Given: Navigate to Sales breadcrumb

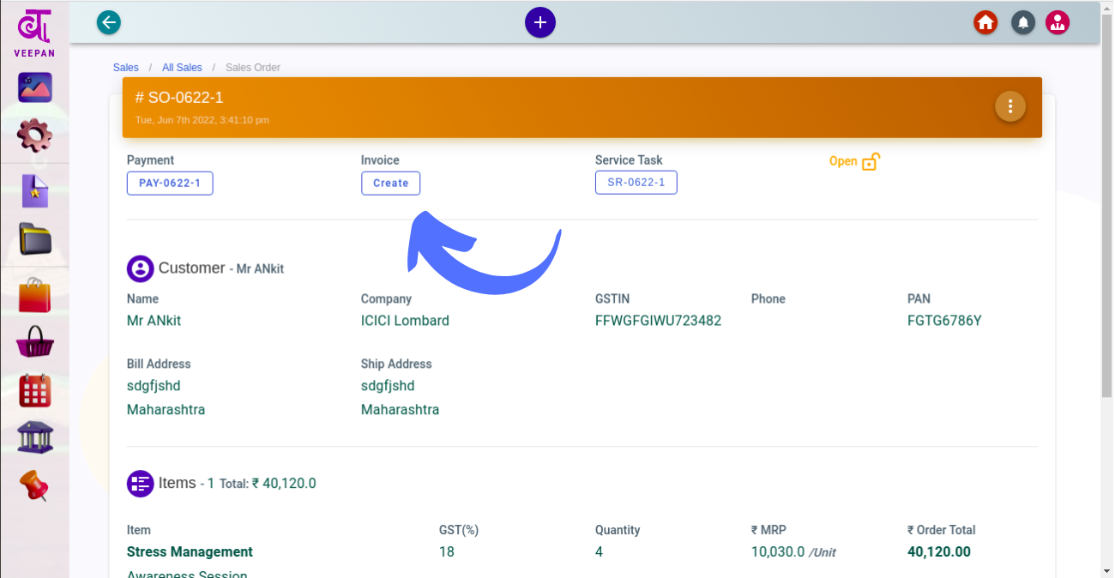Looking at the screenshot, I should point(126,68).
